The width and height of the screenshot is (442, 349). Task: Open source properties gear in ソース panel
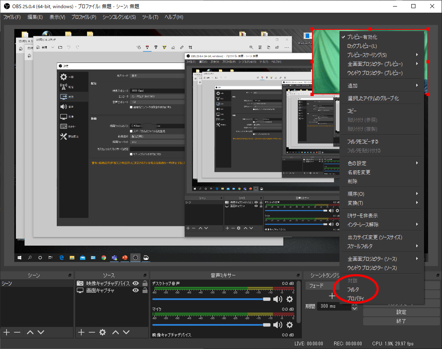point(103,332)
